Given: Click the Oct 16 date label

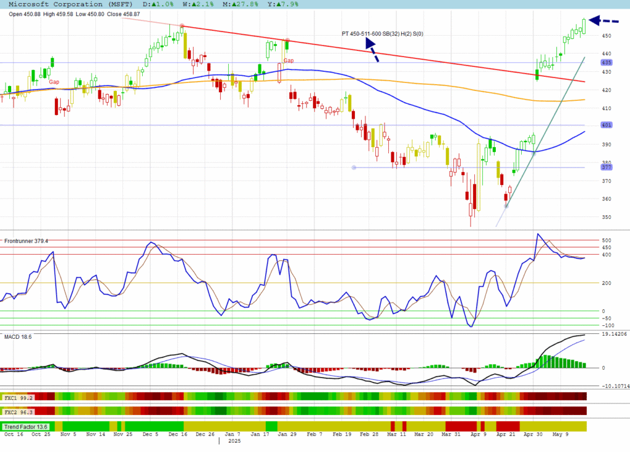Looking at the screenshot, I should click(14, 434).
